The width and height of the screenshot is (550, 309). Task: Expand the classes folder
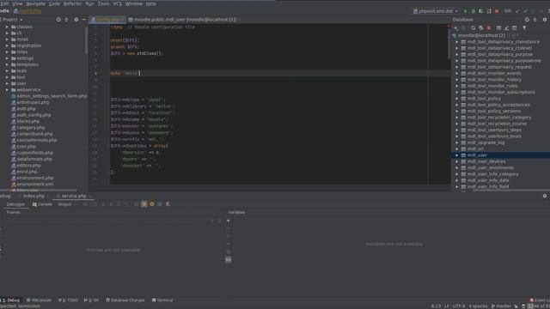click(7, 27)
